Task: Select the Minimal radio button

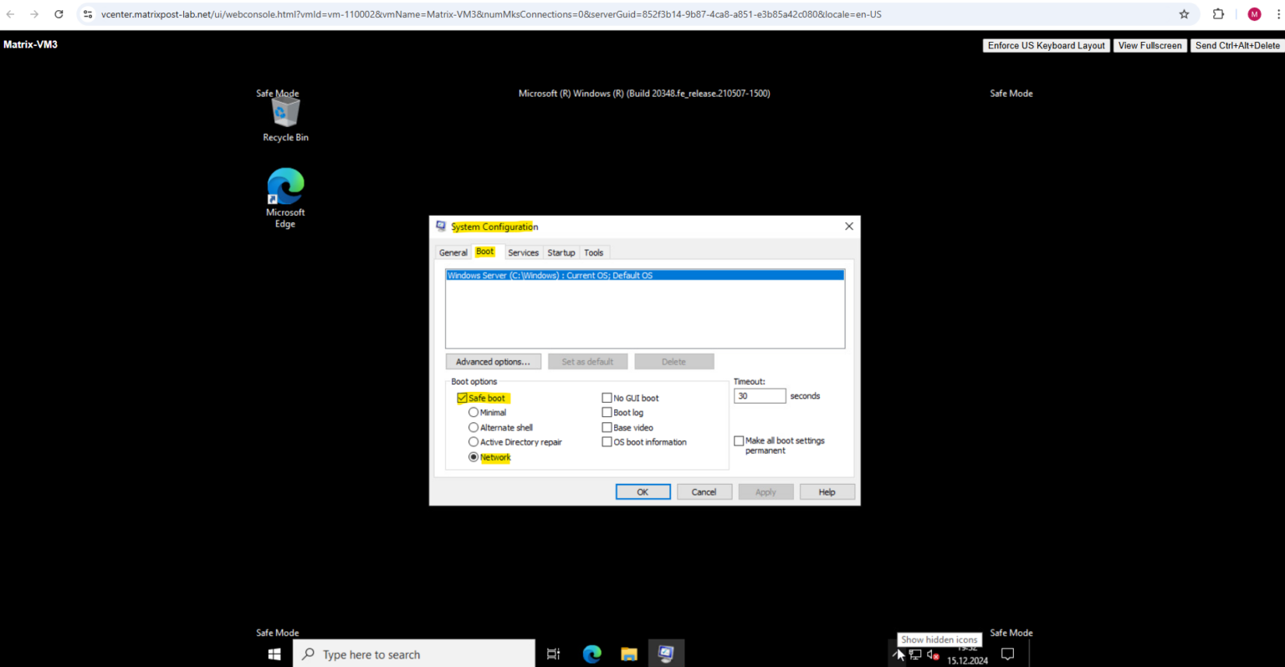Action: pos(474,412)
